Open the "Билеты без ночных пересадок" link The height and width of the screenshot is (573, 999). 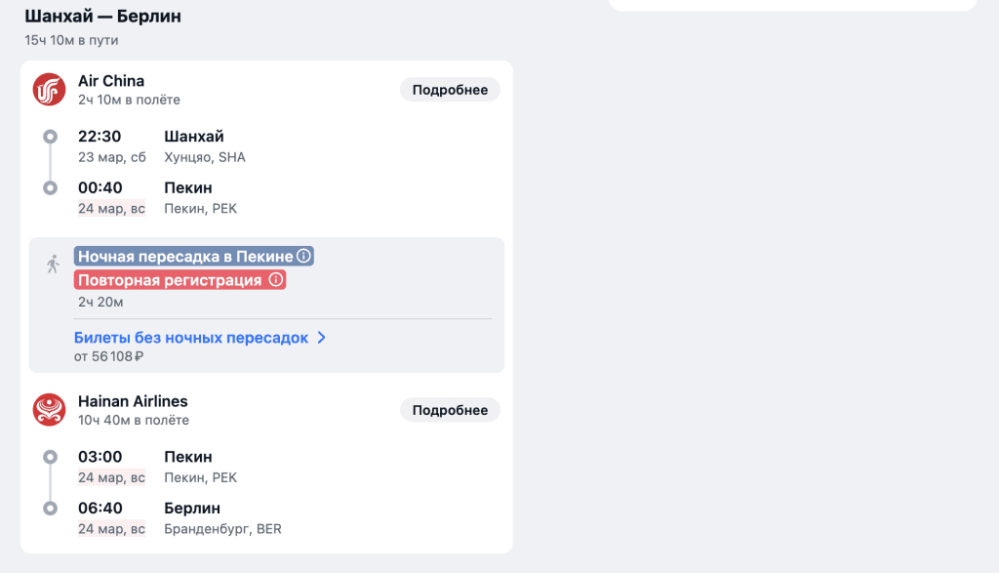coord(191,336)
